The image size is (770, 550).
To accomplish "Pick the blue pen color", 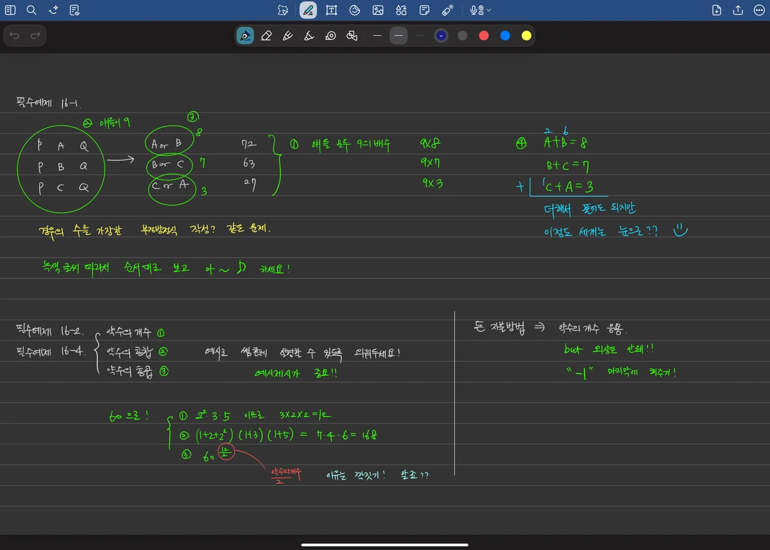I will [x=505, y=36].
